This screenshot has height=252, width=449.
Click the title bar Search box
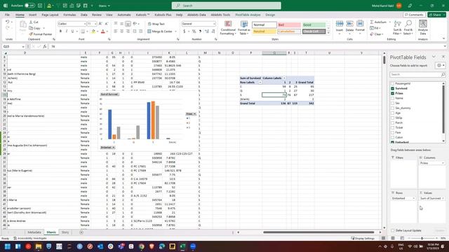pyautogui.click(x=226, y=6)
